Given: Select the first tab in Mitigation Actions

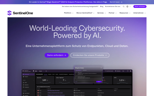Looking at the screenshot, I should tap(78, 70).
